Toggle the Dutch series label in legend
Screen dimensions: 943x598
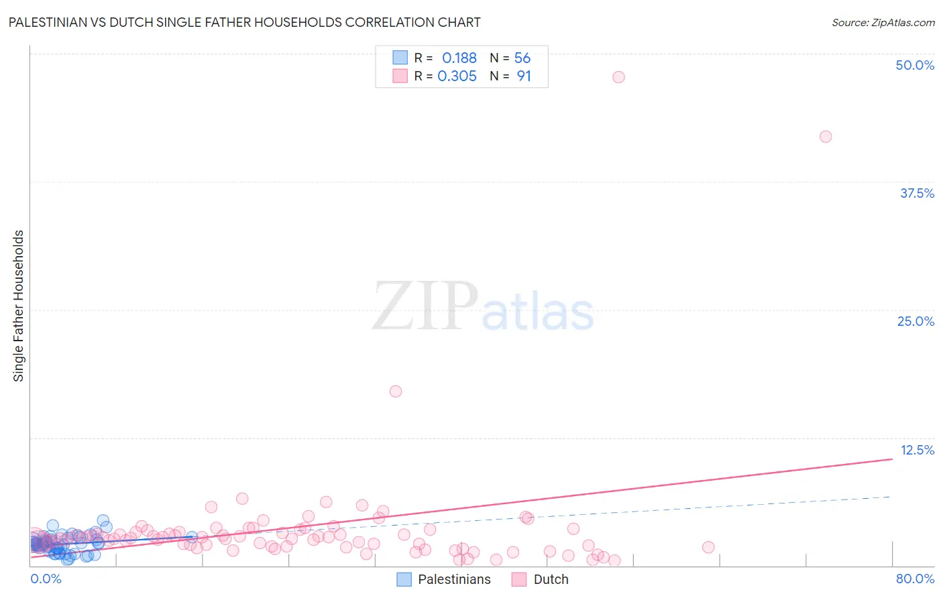click(551, 579)
